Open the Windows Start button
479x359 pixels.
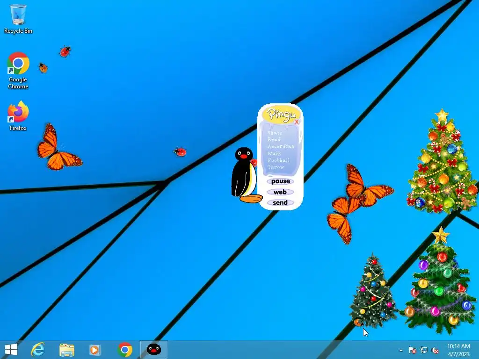point(11,350)
